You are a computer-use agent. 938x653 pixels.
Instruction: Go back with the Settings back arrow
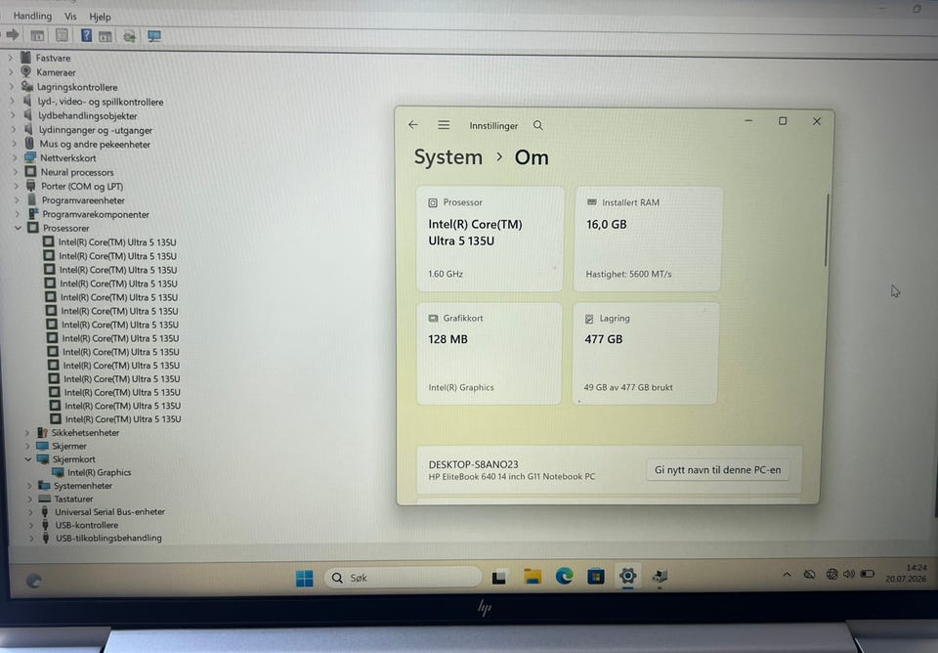click(412, 124)
